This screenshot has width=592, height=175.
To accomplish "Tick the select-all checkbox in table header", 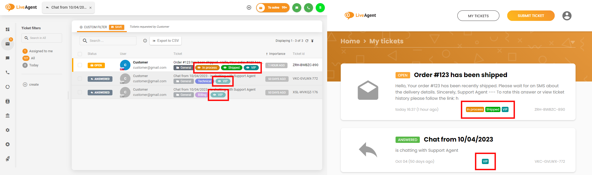I will click(80, 54).
